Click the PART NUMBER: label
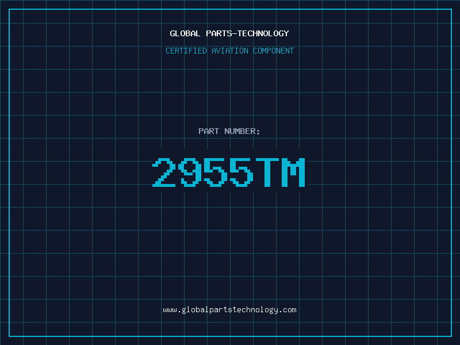 click(x=229, y=131)
